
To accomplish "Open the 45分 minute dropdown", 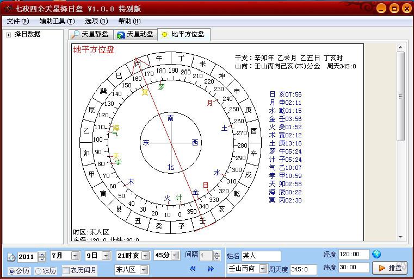I will click(x=175, y=255).
